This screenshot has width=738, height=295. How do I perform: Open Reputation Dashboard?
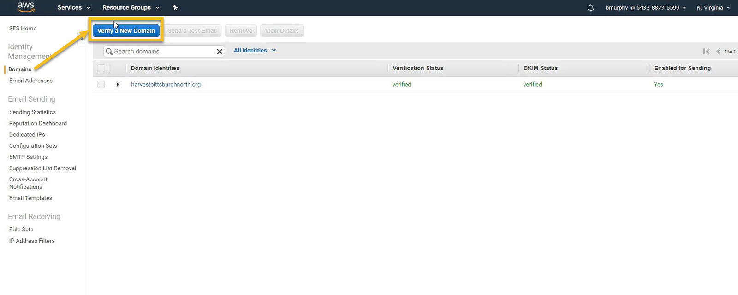tap(38, 123)
